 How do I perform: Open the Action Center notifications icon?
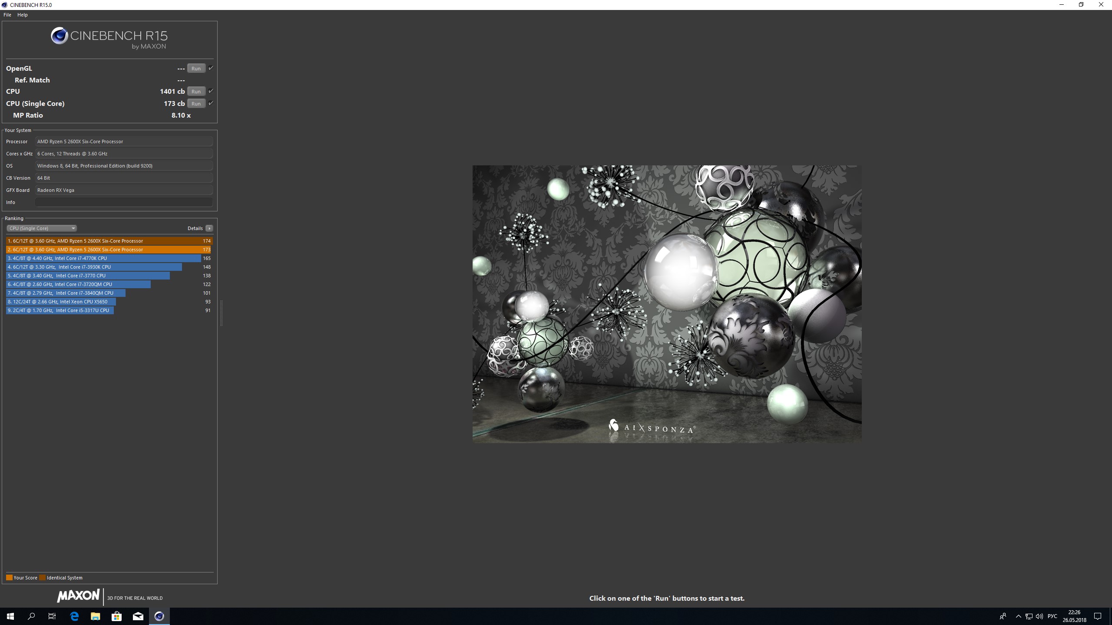[x=1098, y=616]
